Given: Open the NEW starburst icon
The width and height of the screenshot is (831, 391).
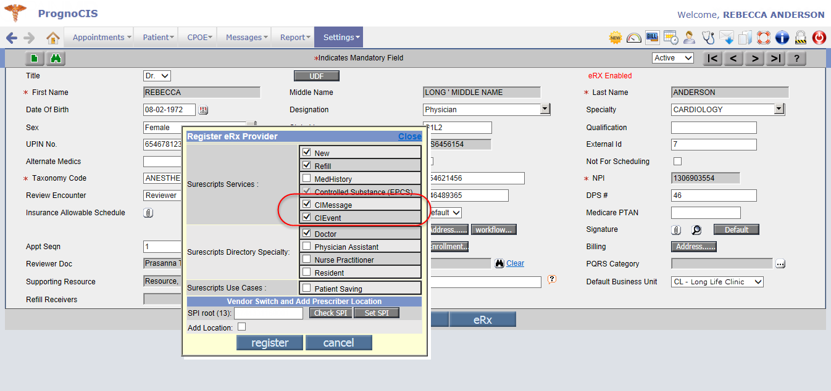Looking at the screenshot, I should tap(616, 38).
